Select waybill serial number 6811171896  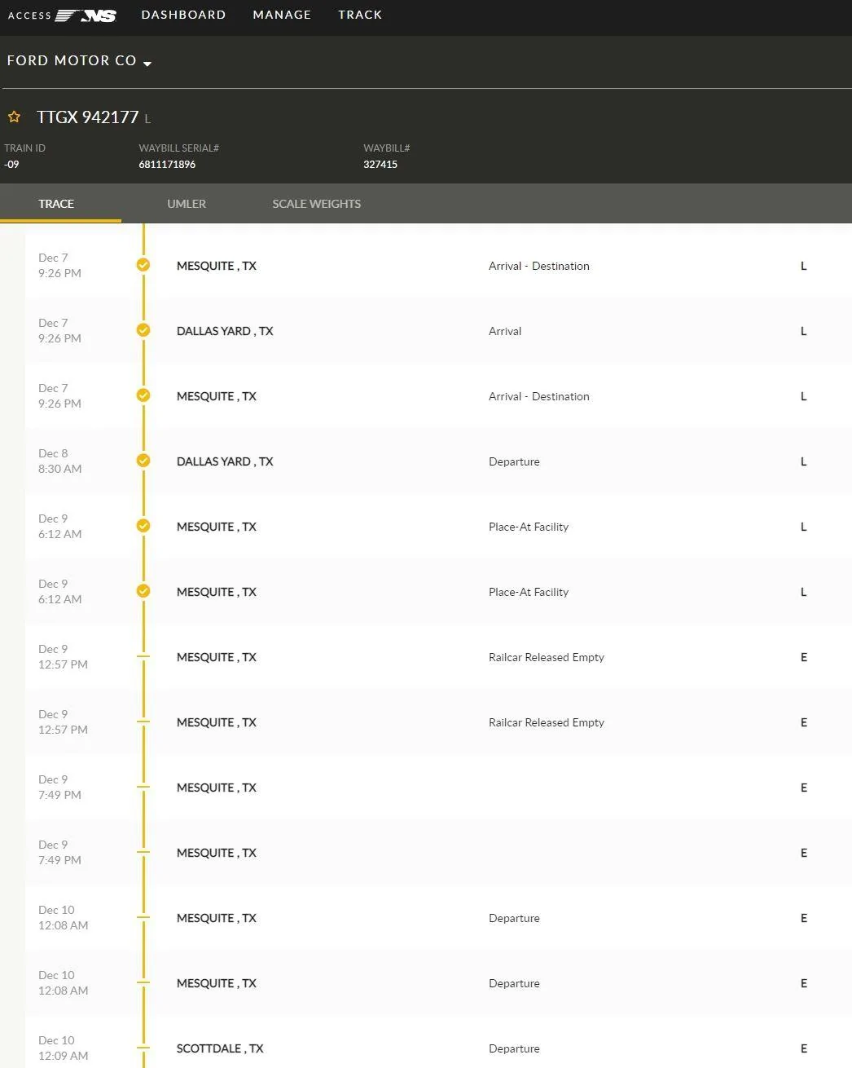click(x=167, y=165)
